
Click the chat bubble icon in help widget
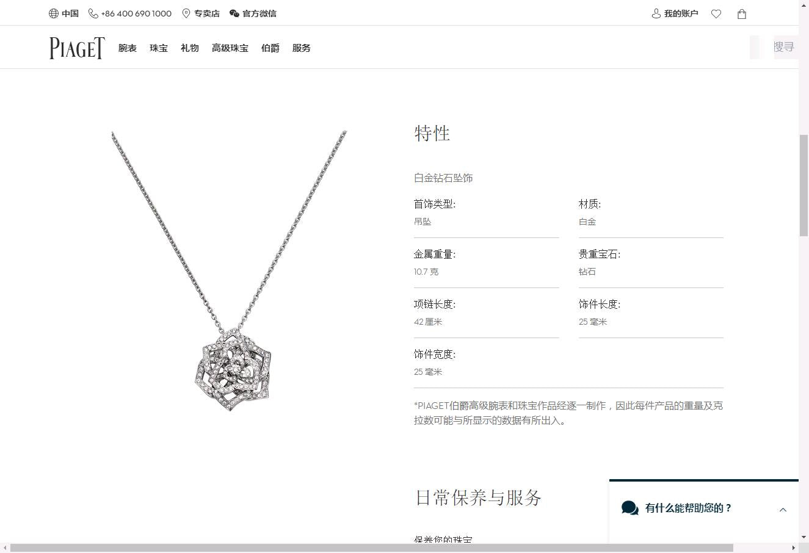[630, 508]
